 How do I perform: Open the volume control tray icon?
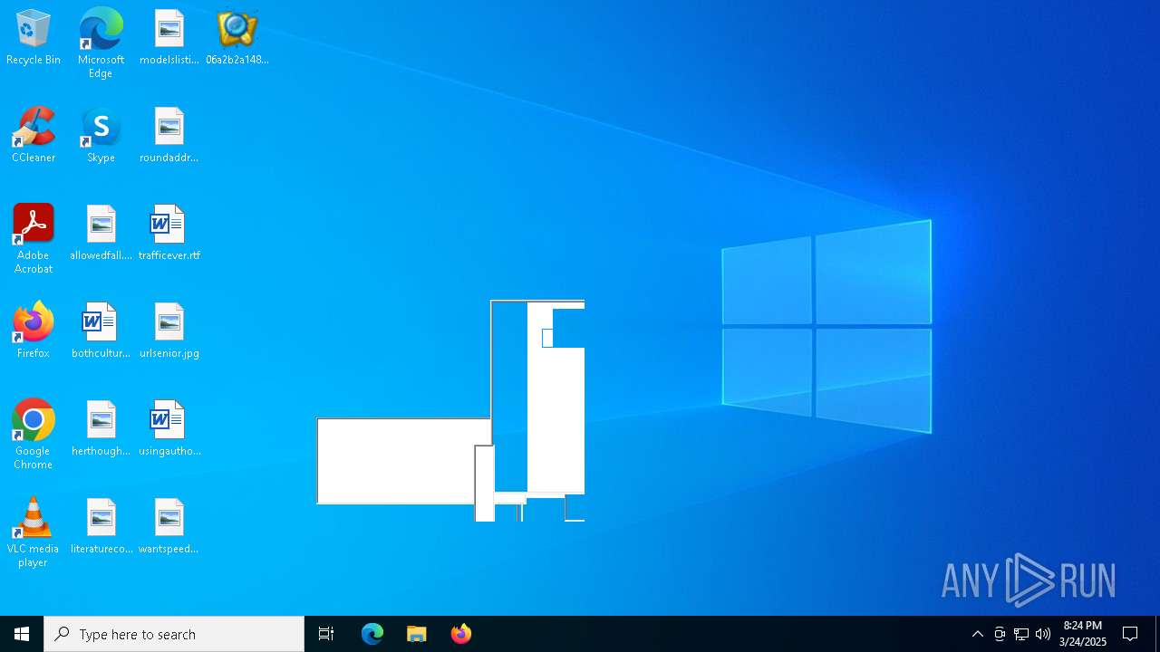coord(1043,634)
